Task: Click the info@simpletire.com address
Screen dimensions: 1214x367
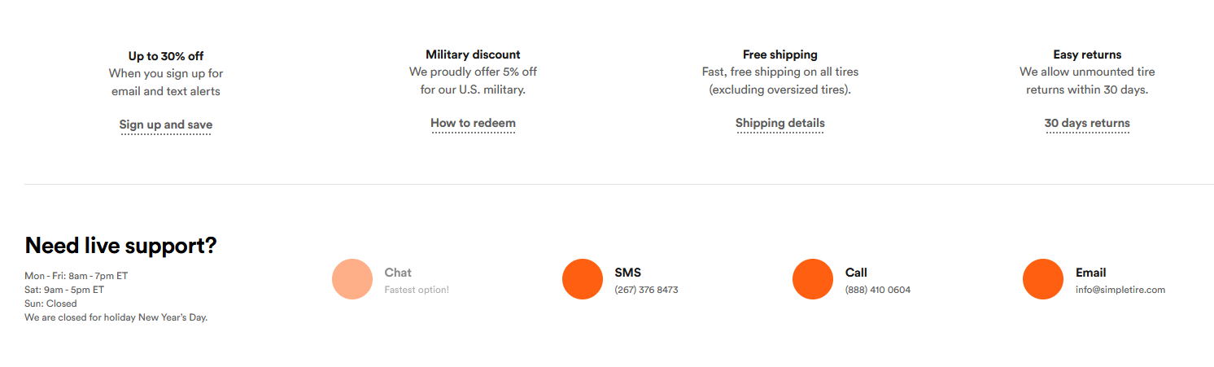Action: [x=1120, y=290]
